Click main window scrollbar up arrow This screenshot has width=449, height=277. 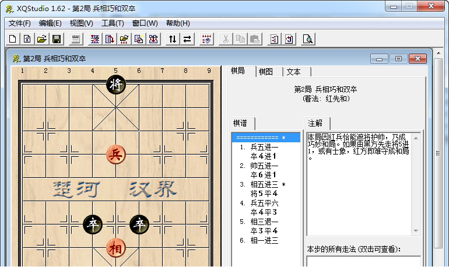(438, 53)
